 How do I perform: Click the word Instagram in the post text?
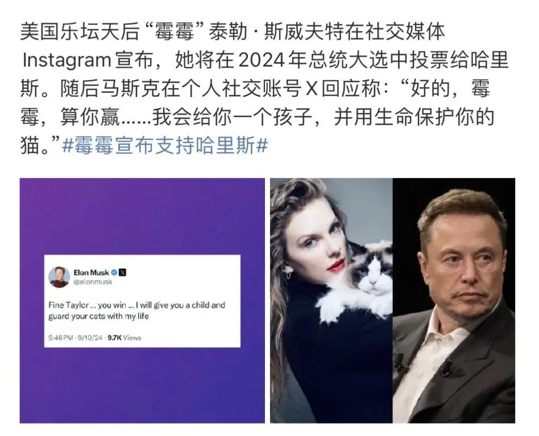pos(67,60)
